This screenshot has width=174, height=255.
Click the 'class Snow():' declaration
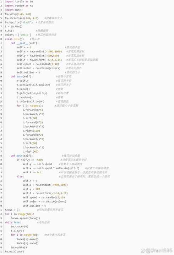point(14,39)
